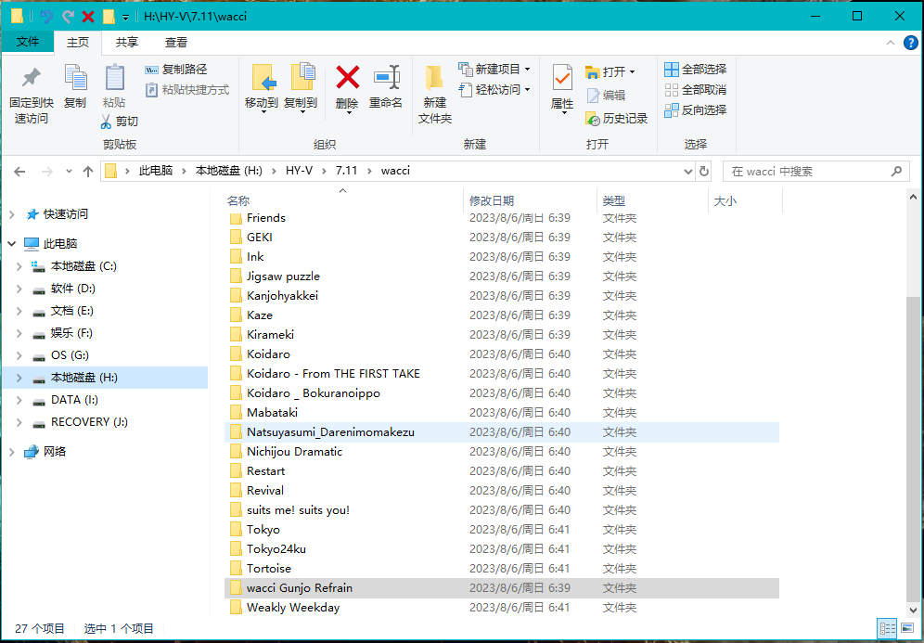Switch to Details view layout icon
Viewport: 924px width, 643px height.
887,628
